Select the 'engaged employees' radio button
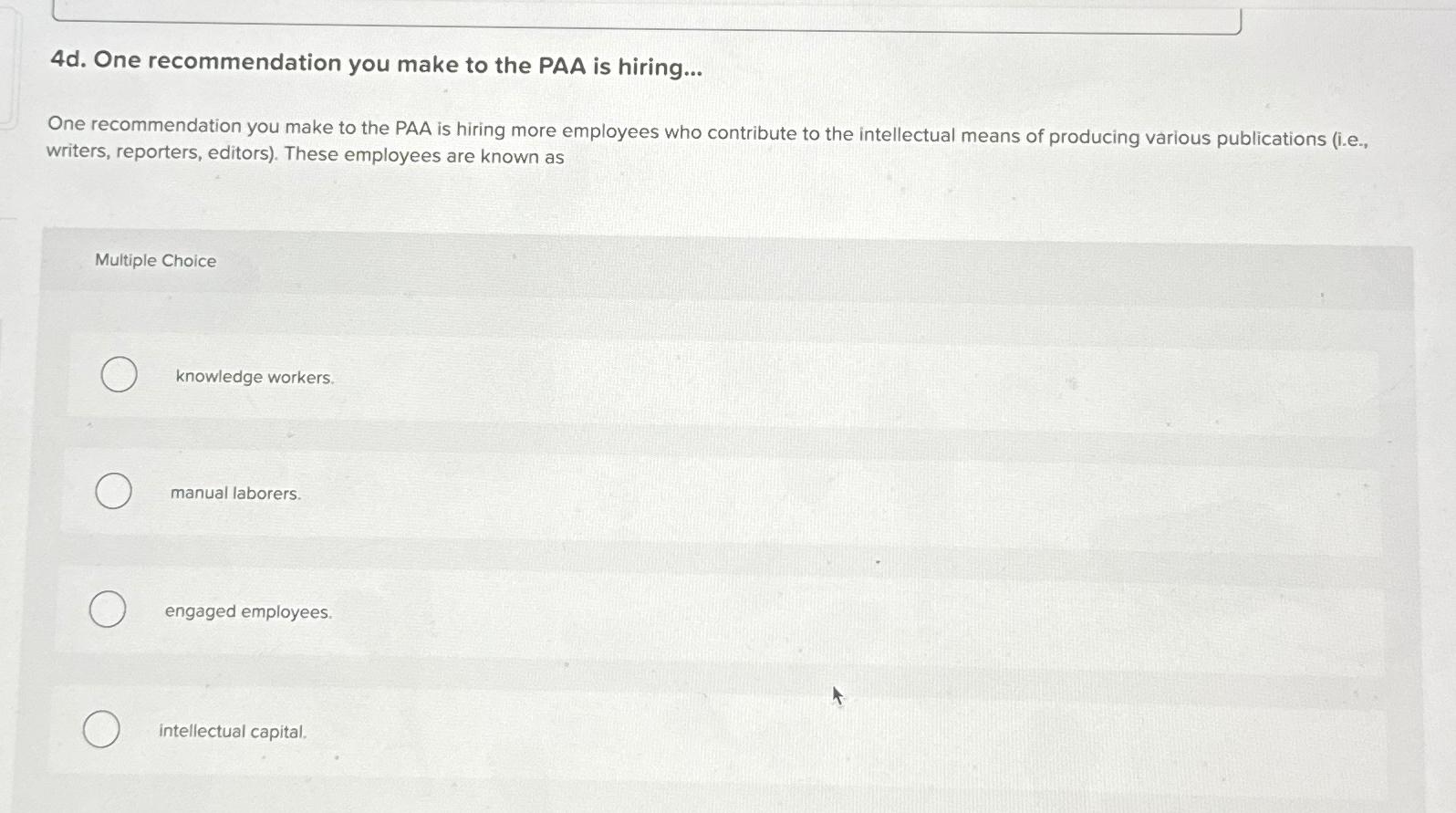Screen dimensions: 1456x813 click(106, 609)
